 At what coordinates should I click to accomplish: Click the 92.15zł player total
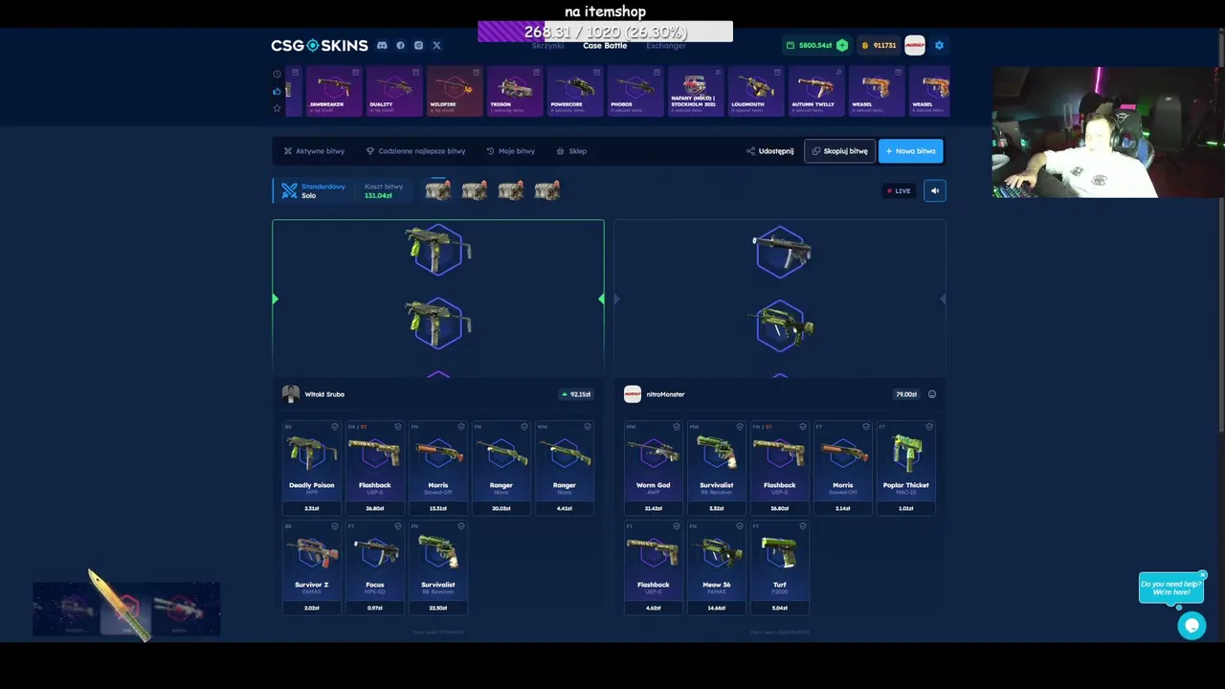[x=577, y=394]
